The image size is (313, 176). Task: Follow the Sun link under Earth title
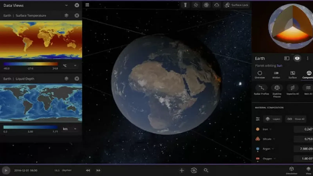click(279, 66)
